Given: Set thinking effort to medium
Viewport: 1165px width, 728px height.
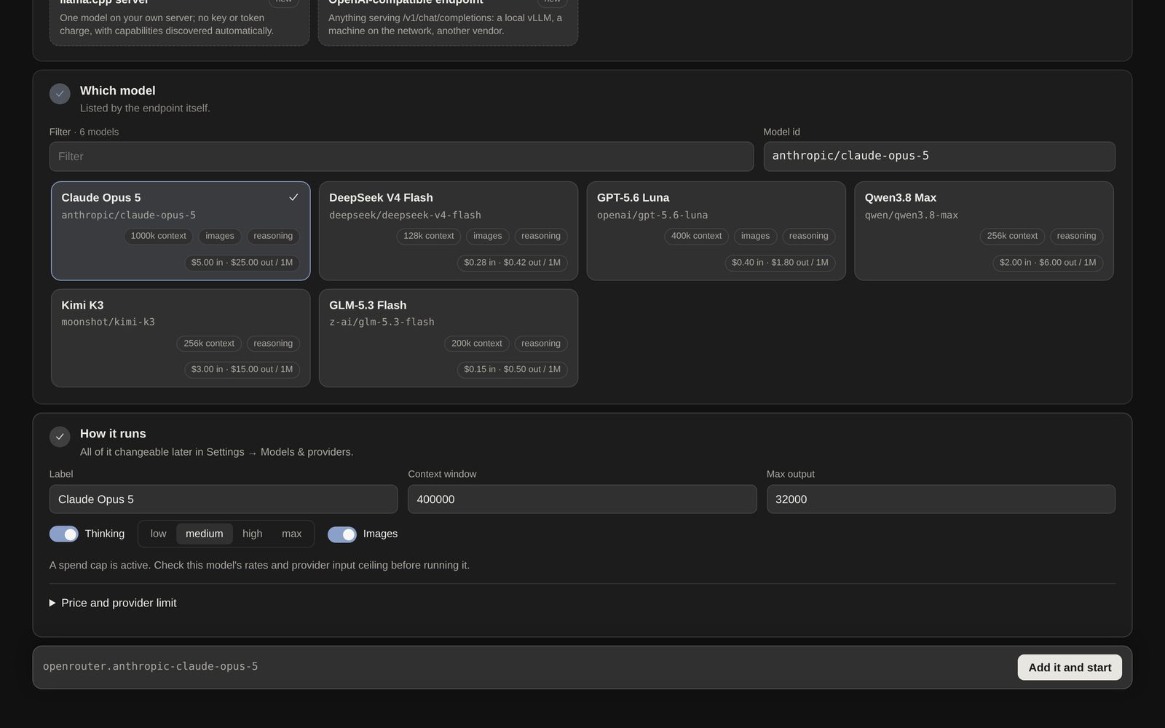Looking at the screenshot, I should (x=205, y=534).
